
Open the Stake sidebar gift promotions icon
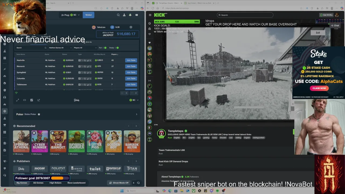click(x=5, y=143)
